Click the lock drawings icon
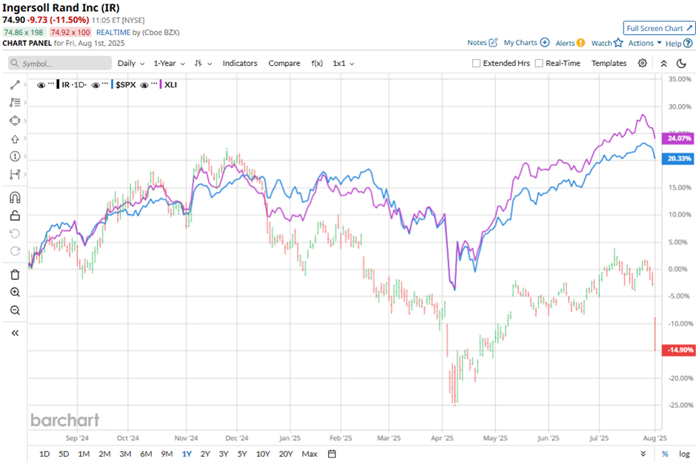The image size is (696, 464). [x=15, y=215]
